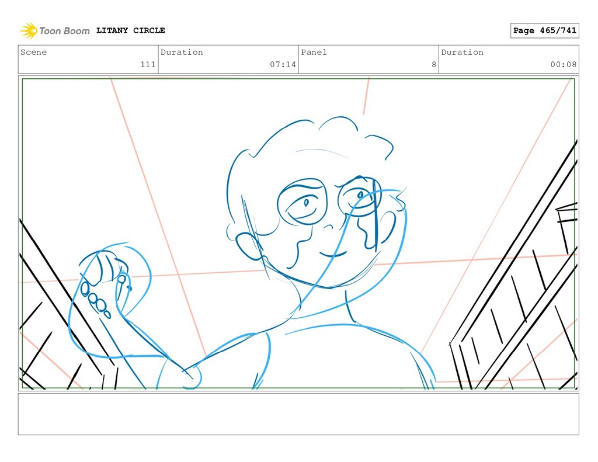Click the Panel label
598x462 pixels.
pos(314,52)
